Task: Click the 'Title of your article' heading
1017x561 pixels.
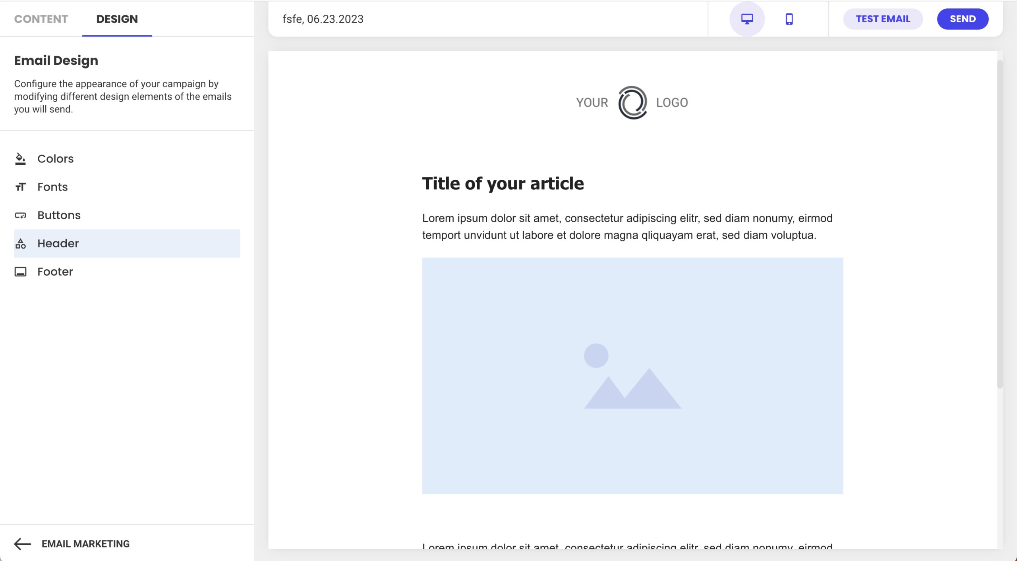Action: click(503, 183)
